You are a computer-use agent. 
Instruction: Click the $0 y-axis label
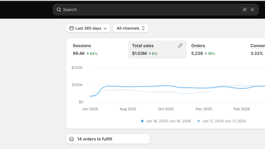(x=81, y=102)
